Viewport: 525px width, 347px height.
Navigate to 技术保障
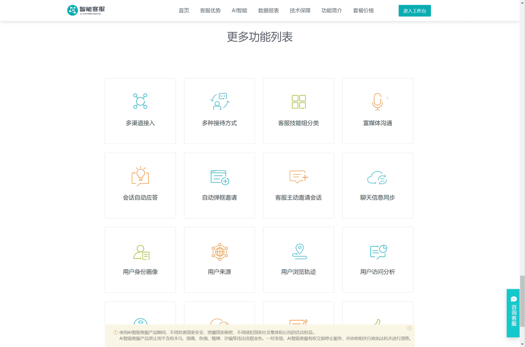300,11
